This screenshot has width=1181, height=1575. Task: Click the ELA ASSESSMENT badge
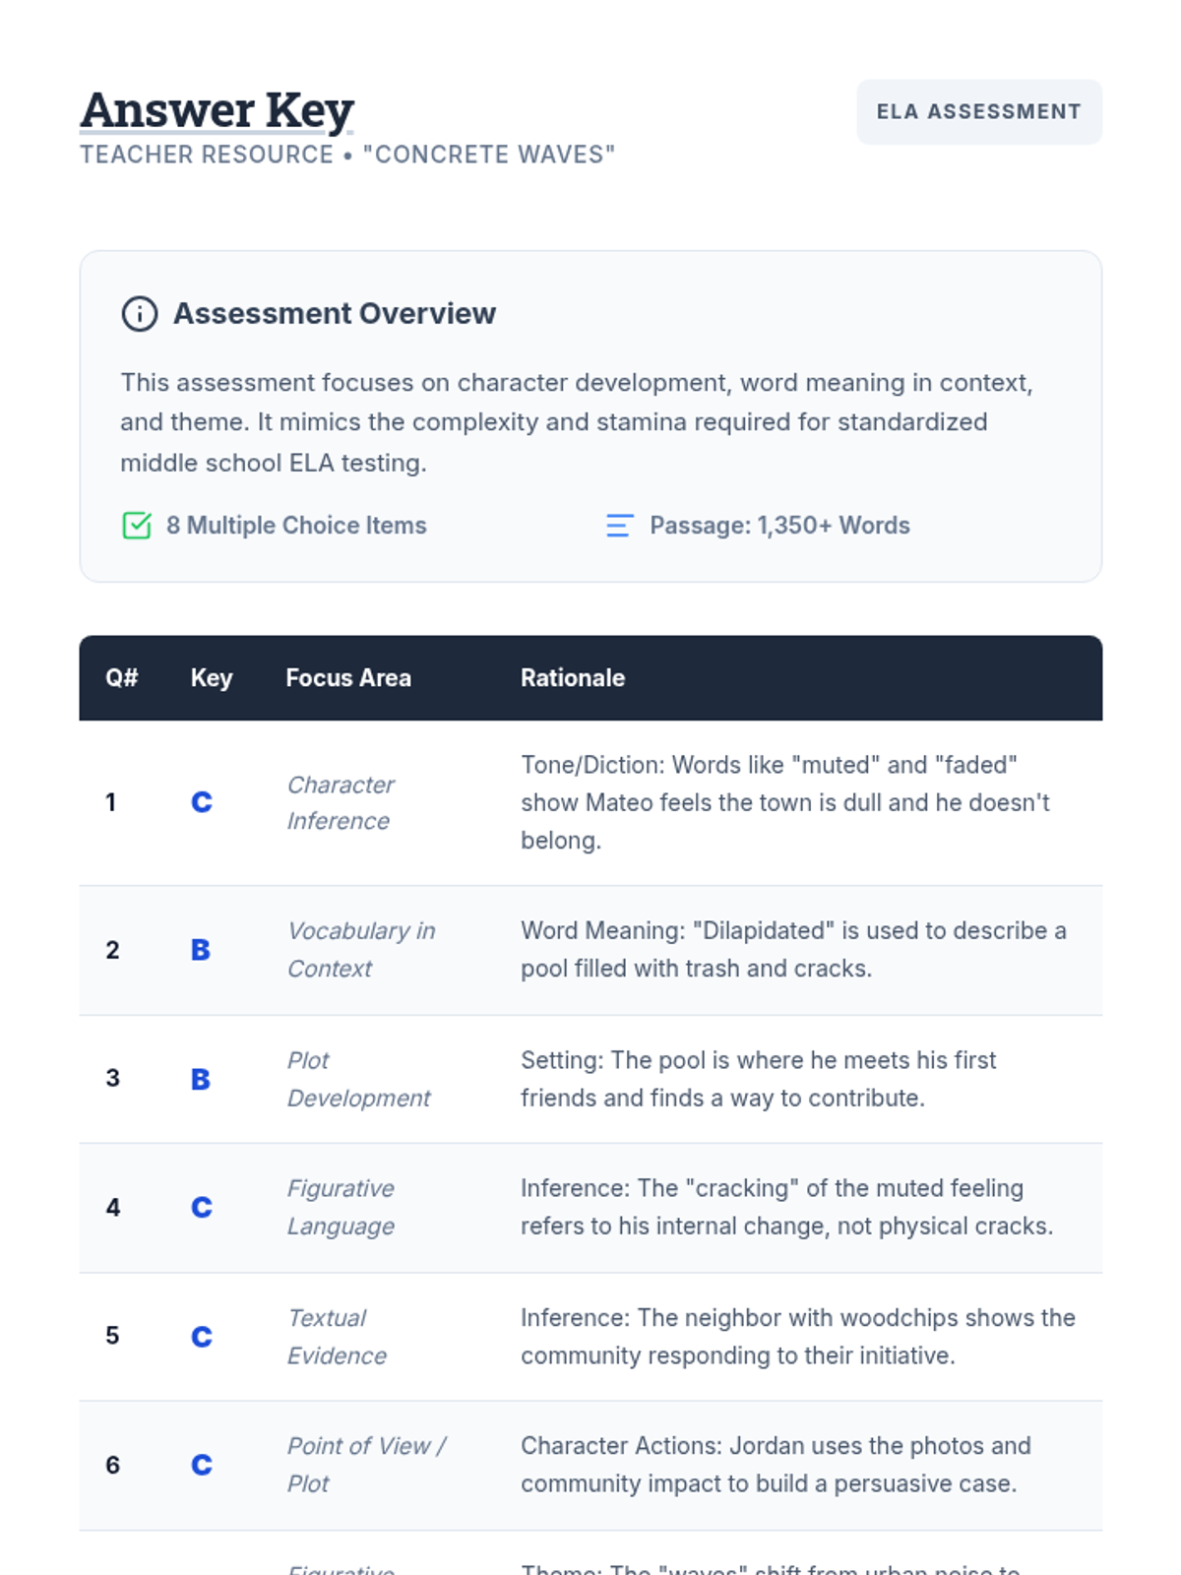click(978, 112)
